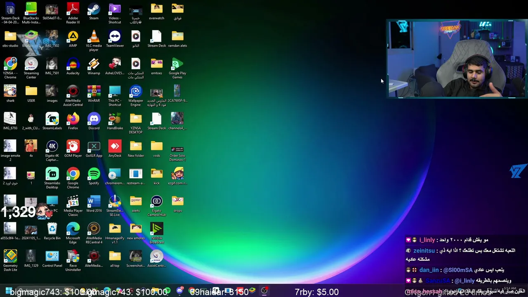Viewport: 528px width, 297px height.
Task: Select HmanagerPy v1.1 folder
Action: point(115,233)
